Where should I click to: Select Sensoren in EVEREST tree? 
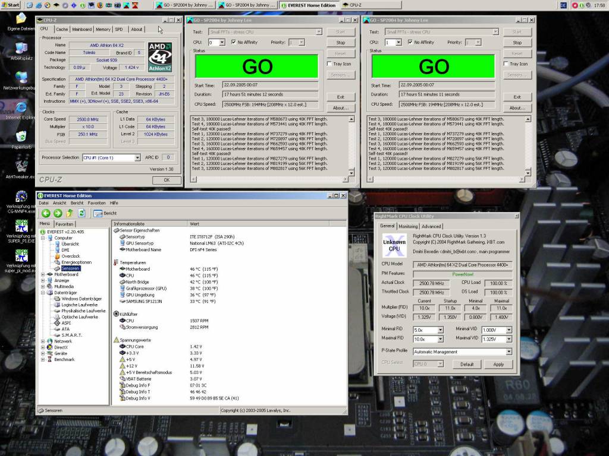pos(70,268)
